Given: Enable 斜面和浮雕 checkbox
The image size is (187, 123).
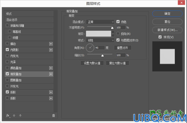Looking at the screenshot, I should pos(7,25).
